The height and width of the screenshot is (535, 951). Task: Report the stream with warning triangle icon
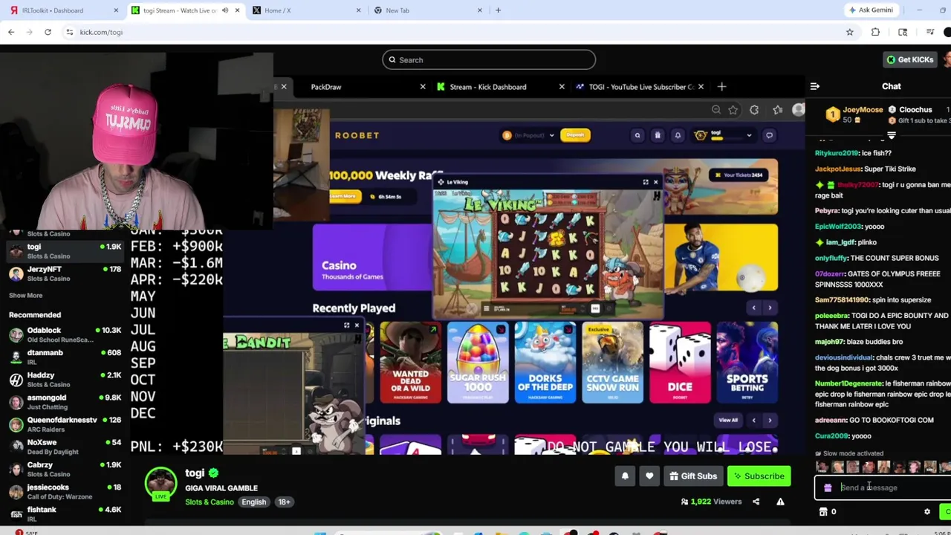tap(780, 502)
